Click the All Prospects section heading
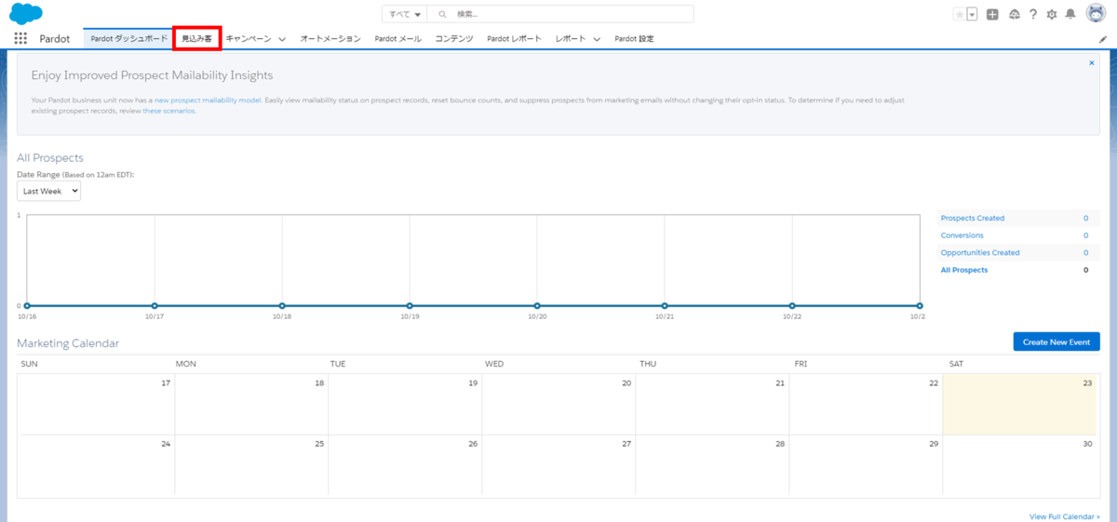Screen dimensions: 1117x522 coord(50,158)
